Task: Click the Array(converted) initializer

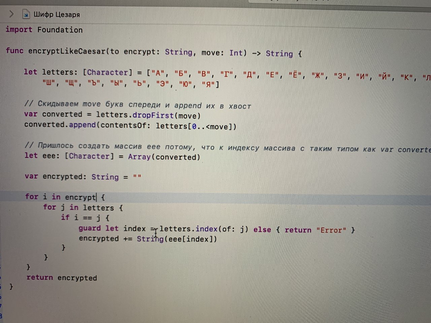Action: [x=164, y=157]
